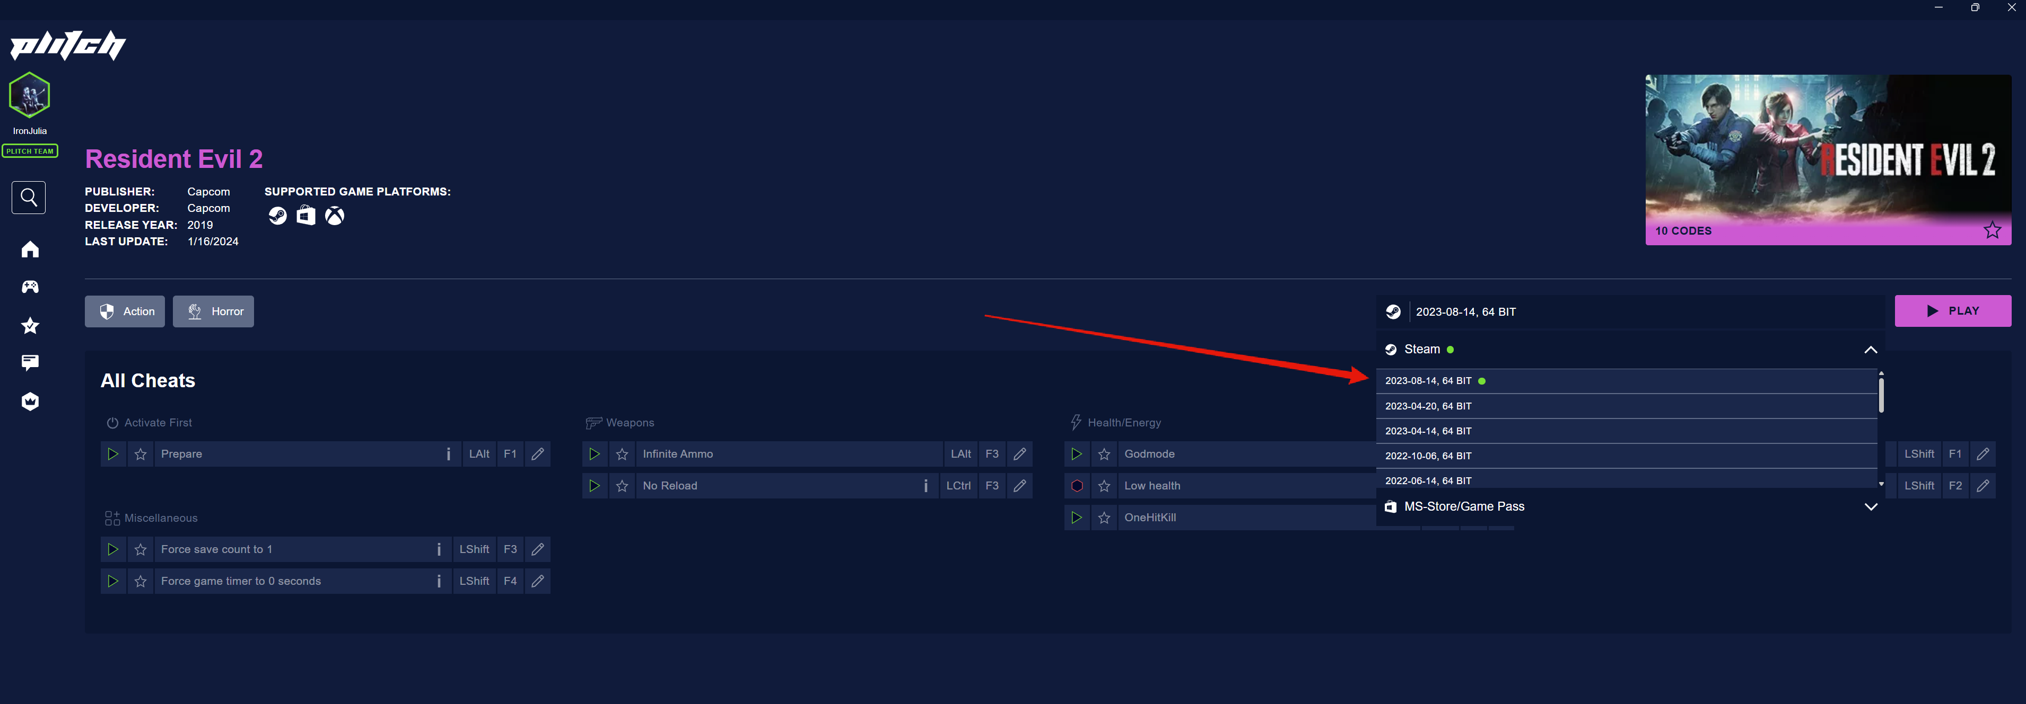Deactivate the Low health cheat

[1077, 486]
